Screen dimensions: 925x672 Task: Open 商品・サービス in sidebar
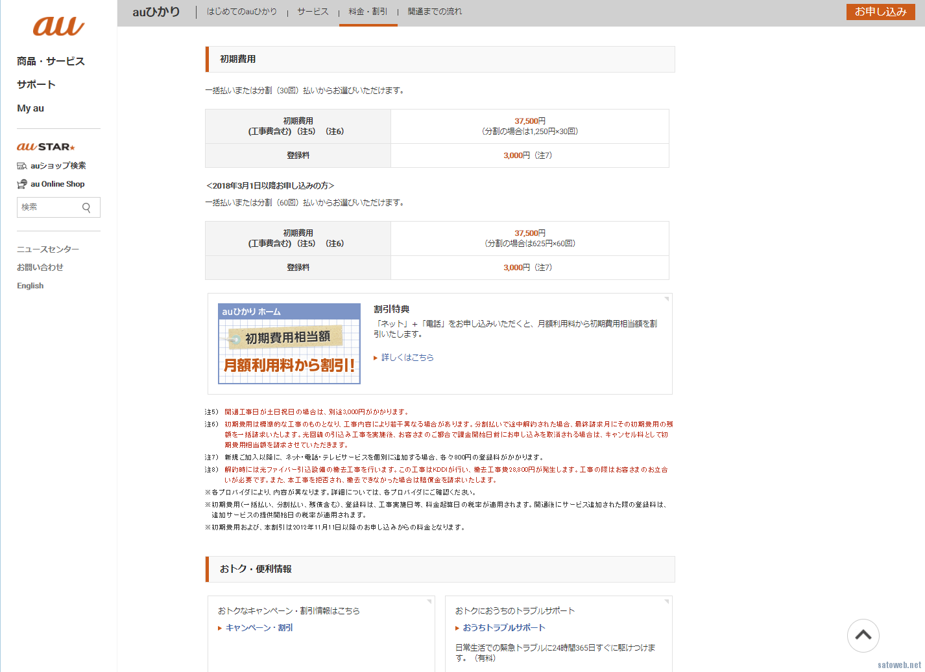[51, 61]
